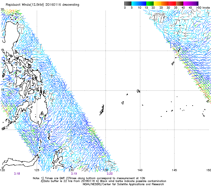Image resolution: width=211 pixels, height=186 pixels.
Task: Click the '145' longitude axis label
Action: tap(175, 170)
